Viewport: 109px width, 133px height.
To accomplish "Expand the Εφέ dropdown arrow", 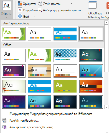I will 34,16.
